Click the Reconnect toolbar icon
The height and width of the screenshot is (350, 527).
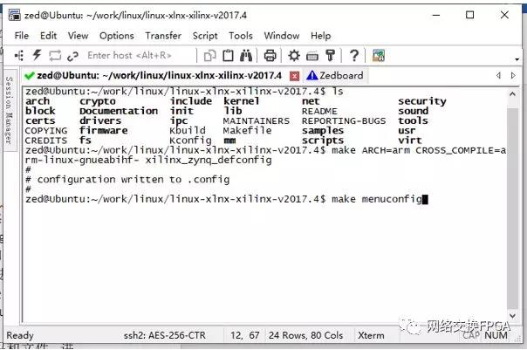[x=55, y=56]
